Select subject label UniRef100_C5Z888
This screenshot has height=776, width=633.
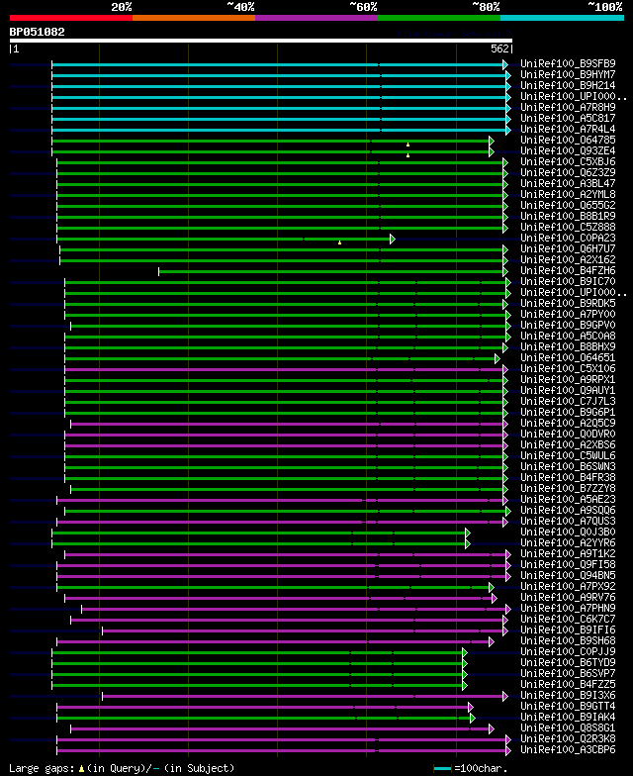tap(568, 228)
